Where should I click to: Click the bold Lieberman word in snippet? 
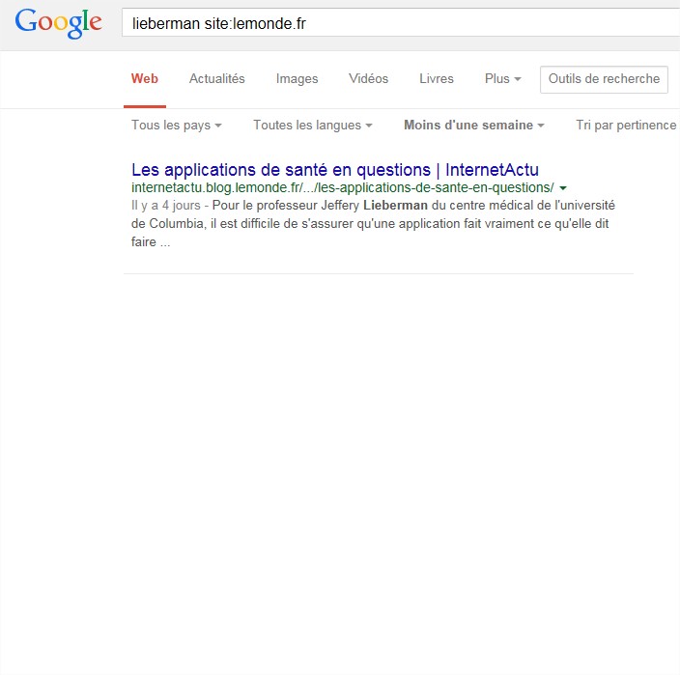(x=395, y=206)
